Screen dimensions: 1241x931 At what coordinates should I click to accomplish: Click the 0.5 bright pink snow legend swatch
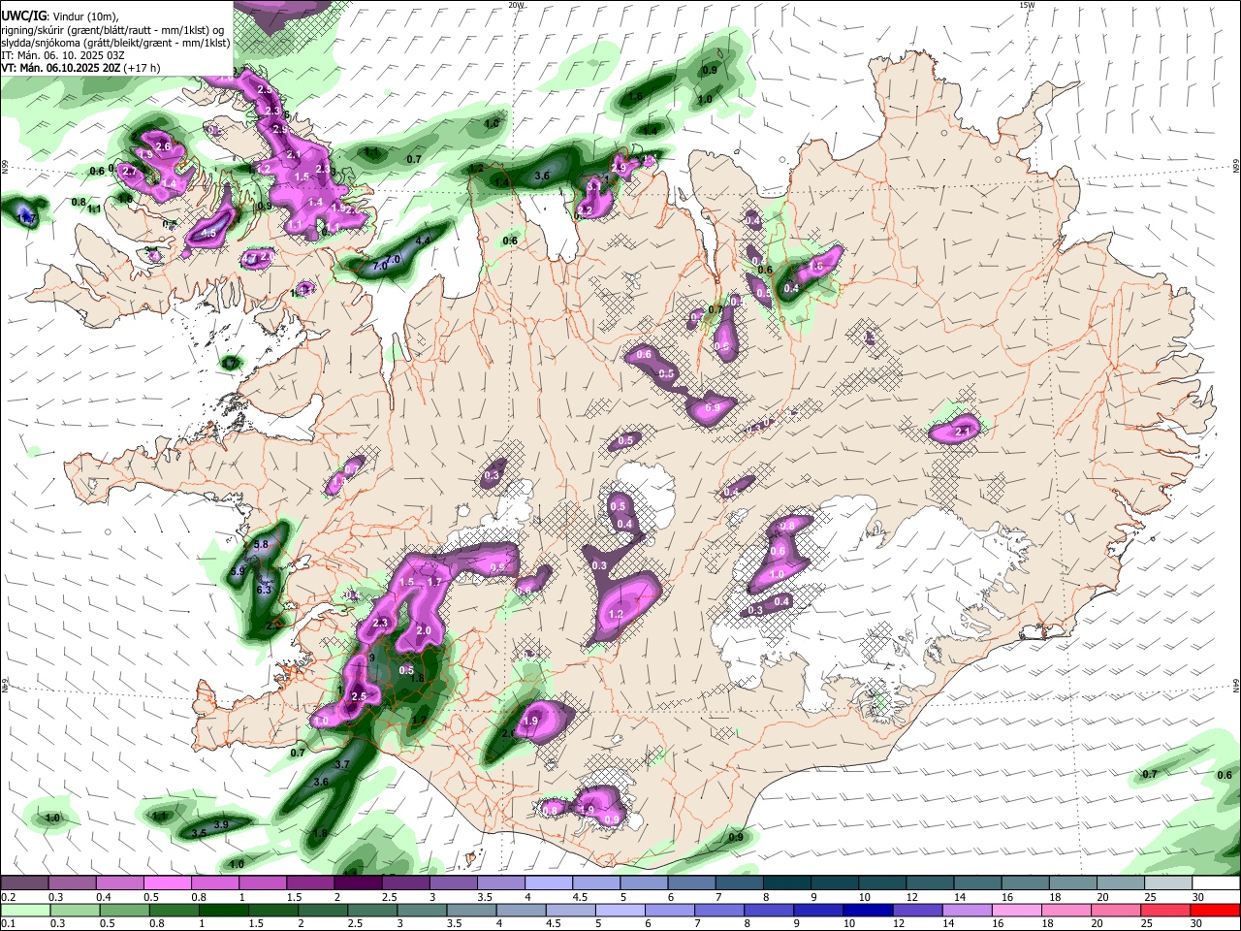pos(167,883)
